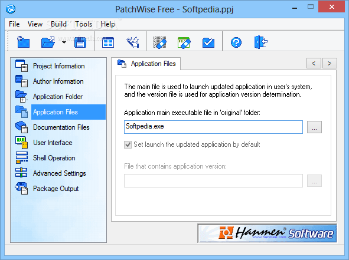Click the User Interface sidebar icon
349x260 pixels.
point(22,142)
